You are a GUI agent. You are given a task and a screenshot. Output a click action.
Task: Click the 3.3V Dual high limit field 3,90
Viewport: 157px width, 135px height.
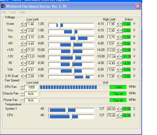click(111, 76)
